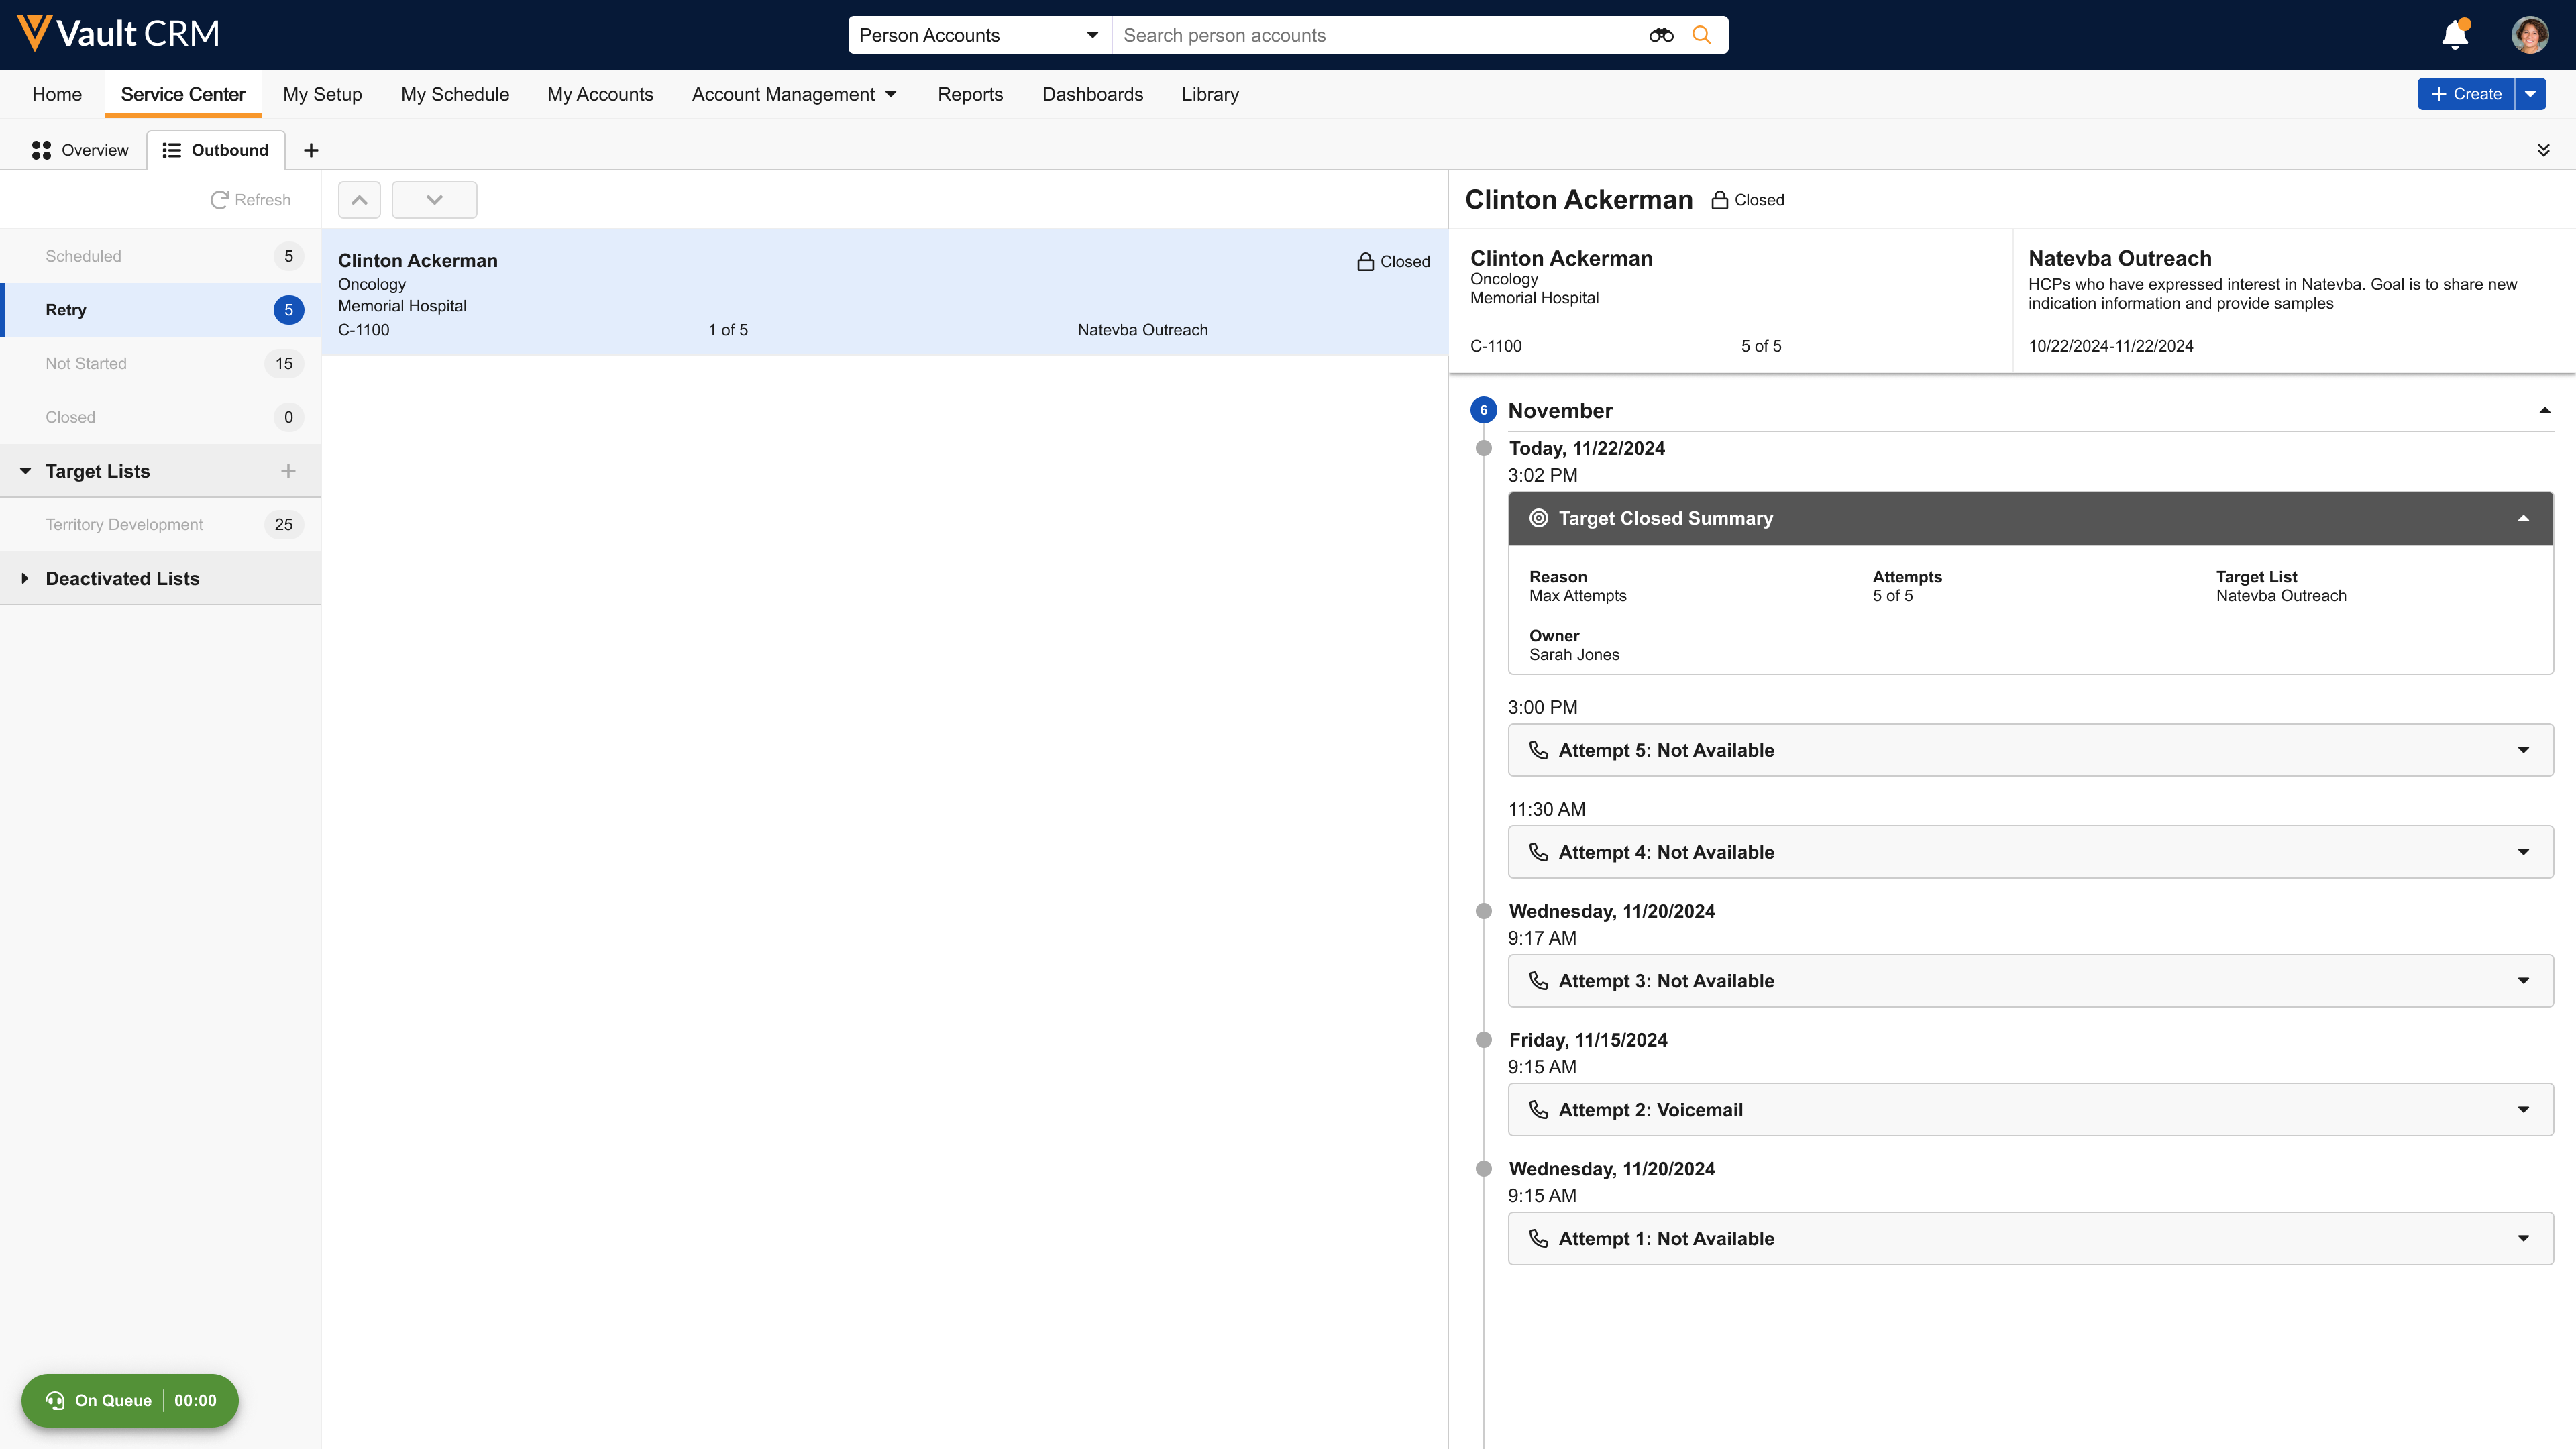Viewport: 2576px width, 1449px height.
Task: Open user profile avatar
Action: [2529, 35]
